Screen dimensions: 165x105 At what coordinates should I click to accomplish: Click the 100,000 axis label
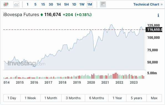154,38
